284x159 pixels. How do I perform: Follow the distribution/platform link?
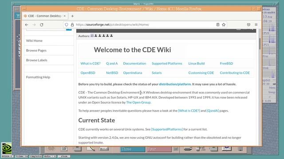pyautogui.click(x=175, y=84)
